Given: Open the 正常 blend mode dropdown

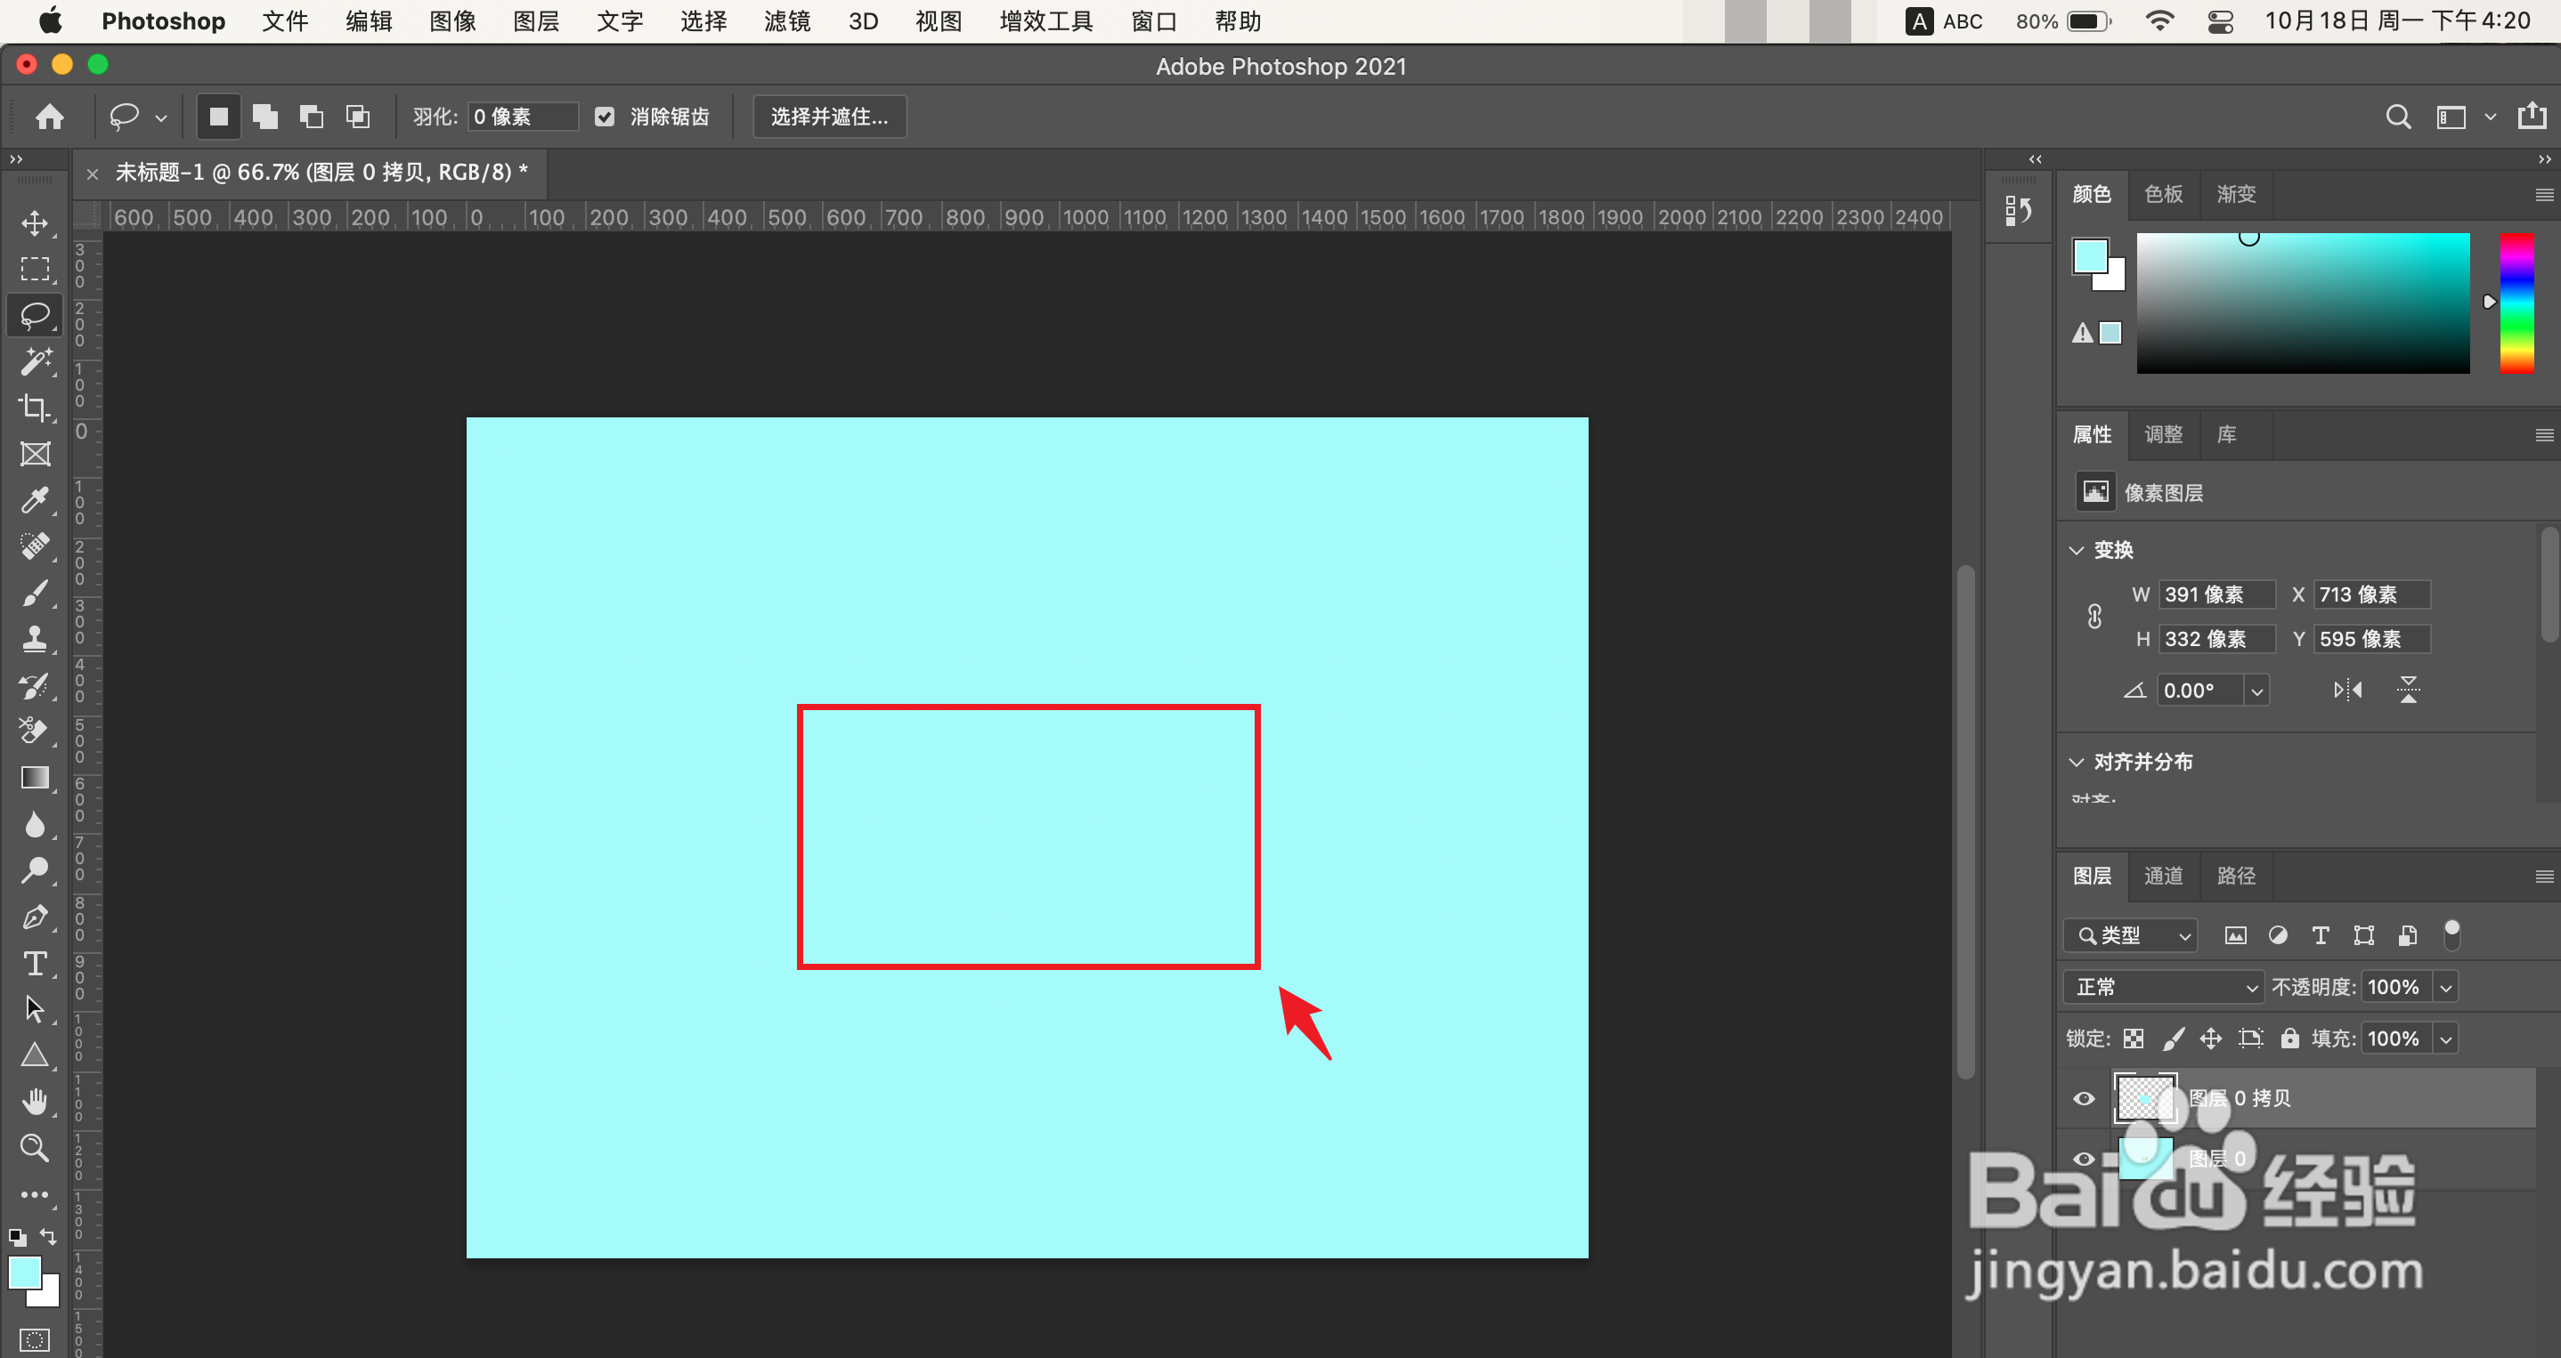Looking at the screenshot, I should [x=2163, y=986].
